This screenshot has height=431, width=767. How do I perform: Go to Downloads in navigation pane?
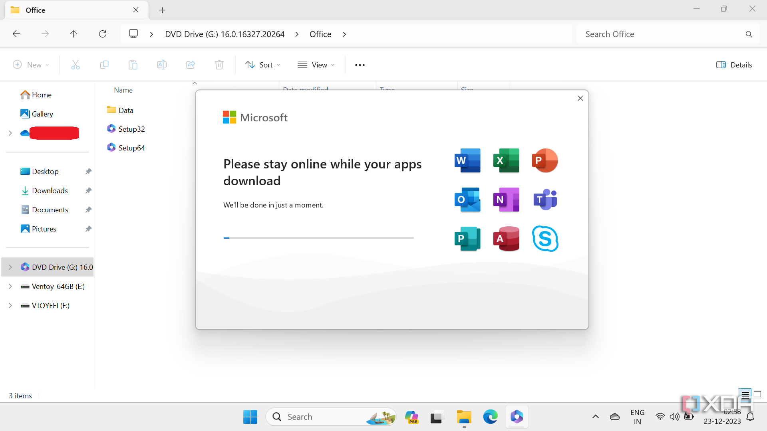(x=50, y=190)
